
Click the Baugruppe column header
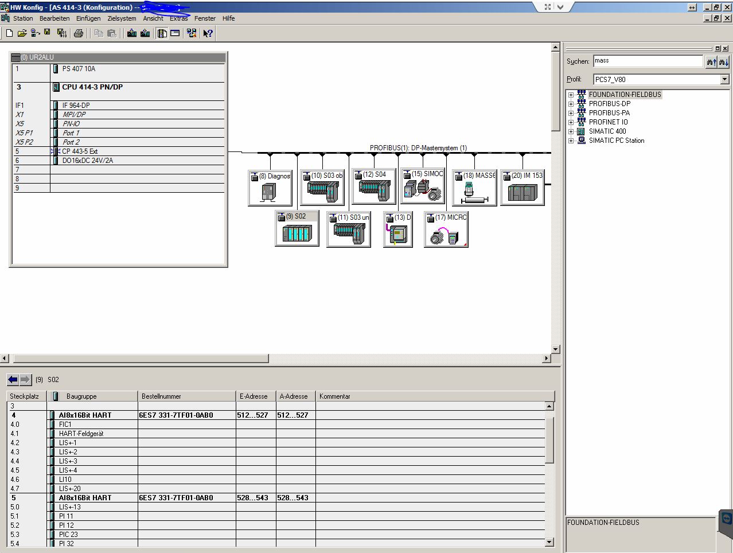click(x=92, y=396)
